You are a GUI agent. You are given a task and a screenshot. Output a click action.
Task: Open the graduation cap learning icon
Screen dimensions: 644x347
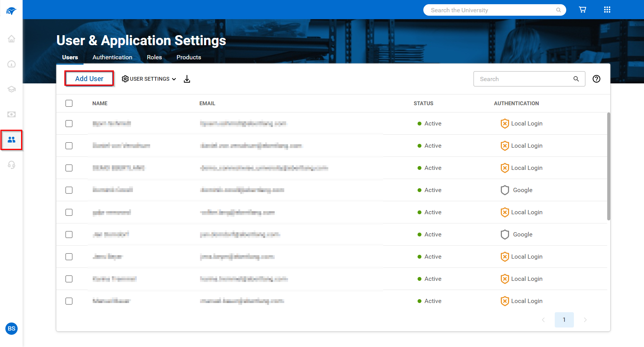pyautogui.click(x=11, y=89)
